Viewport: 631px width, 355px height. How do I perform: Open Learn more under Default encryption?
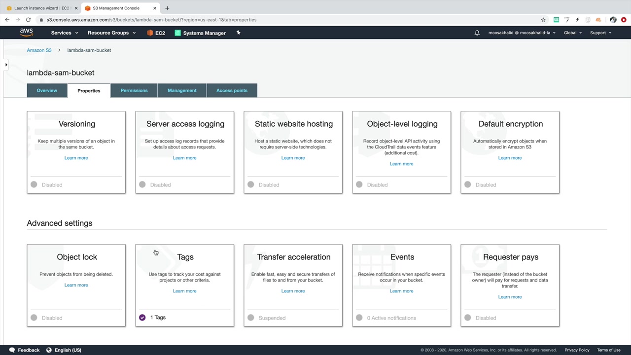[x=510, y=158]
